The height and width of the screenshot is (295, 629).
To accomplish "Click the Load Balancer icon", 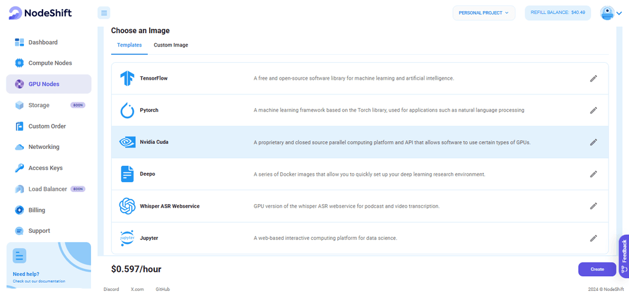I will [x=19, y=189].
